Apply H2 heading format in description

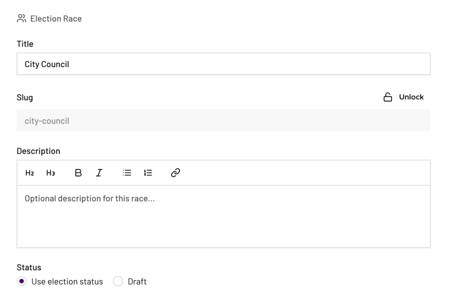tap(30, 173)
